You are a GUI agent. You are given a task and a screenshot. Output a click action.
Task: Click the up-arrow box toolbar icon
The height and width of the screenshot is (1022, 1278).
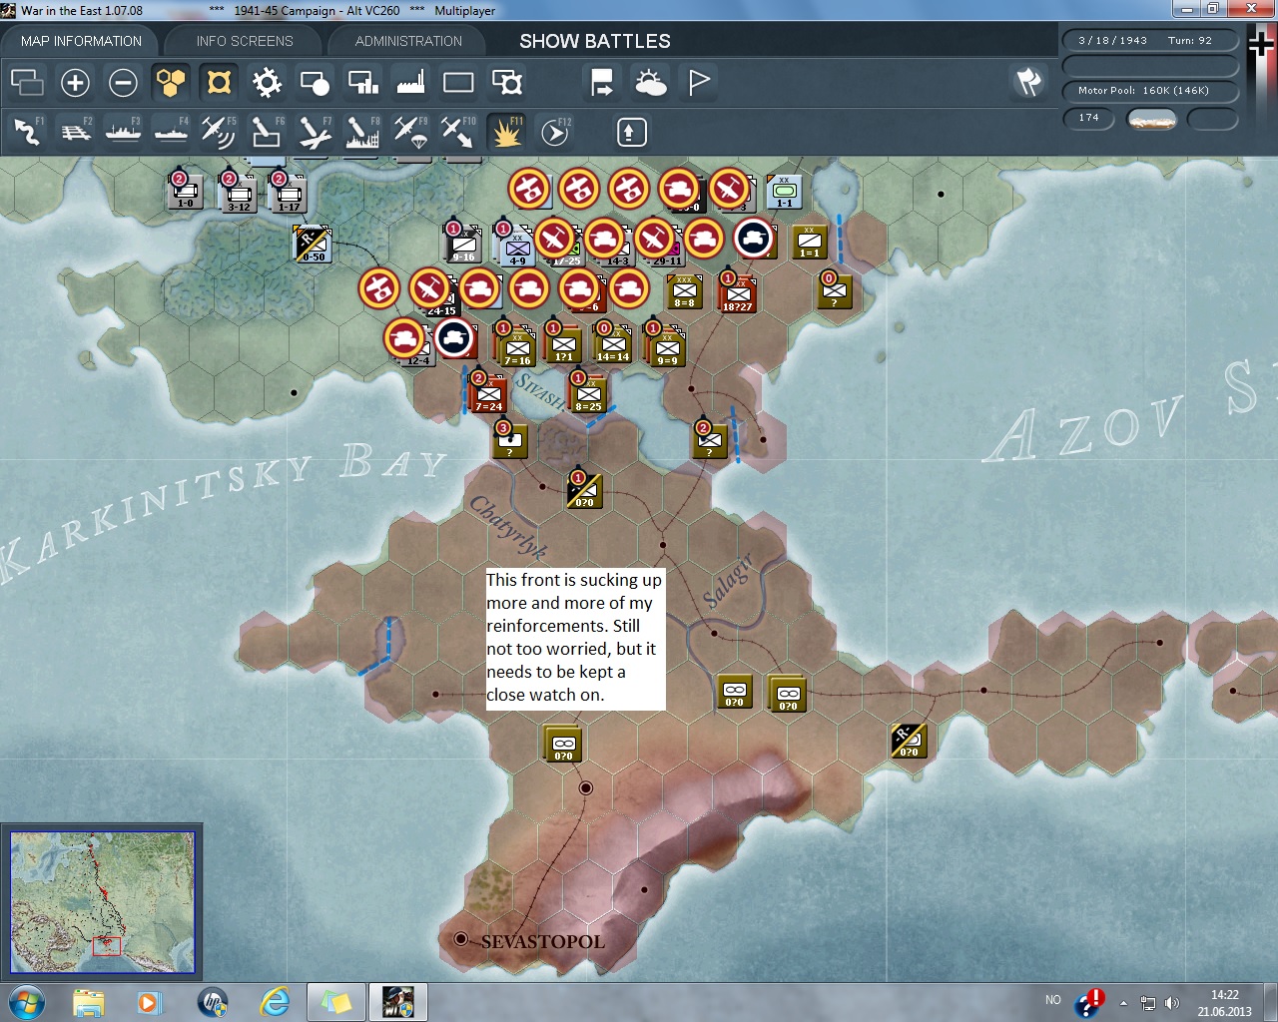click(631, 132)
